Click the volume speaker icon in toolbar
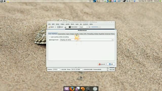The height and width of the screenshot is (91, 162). (90, 27)
